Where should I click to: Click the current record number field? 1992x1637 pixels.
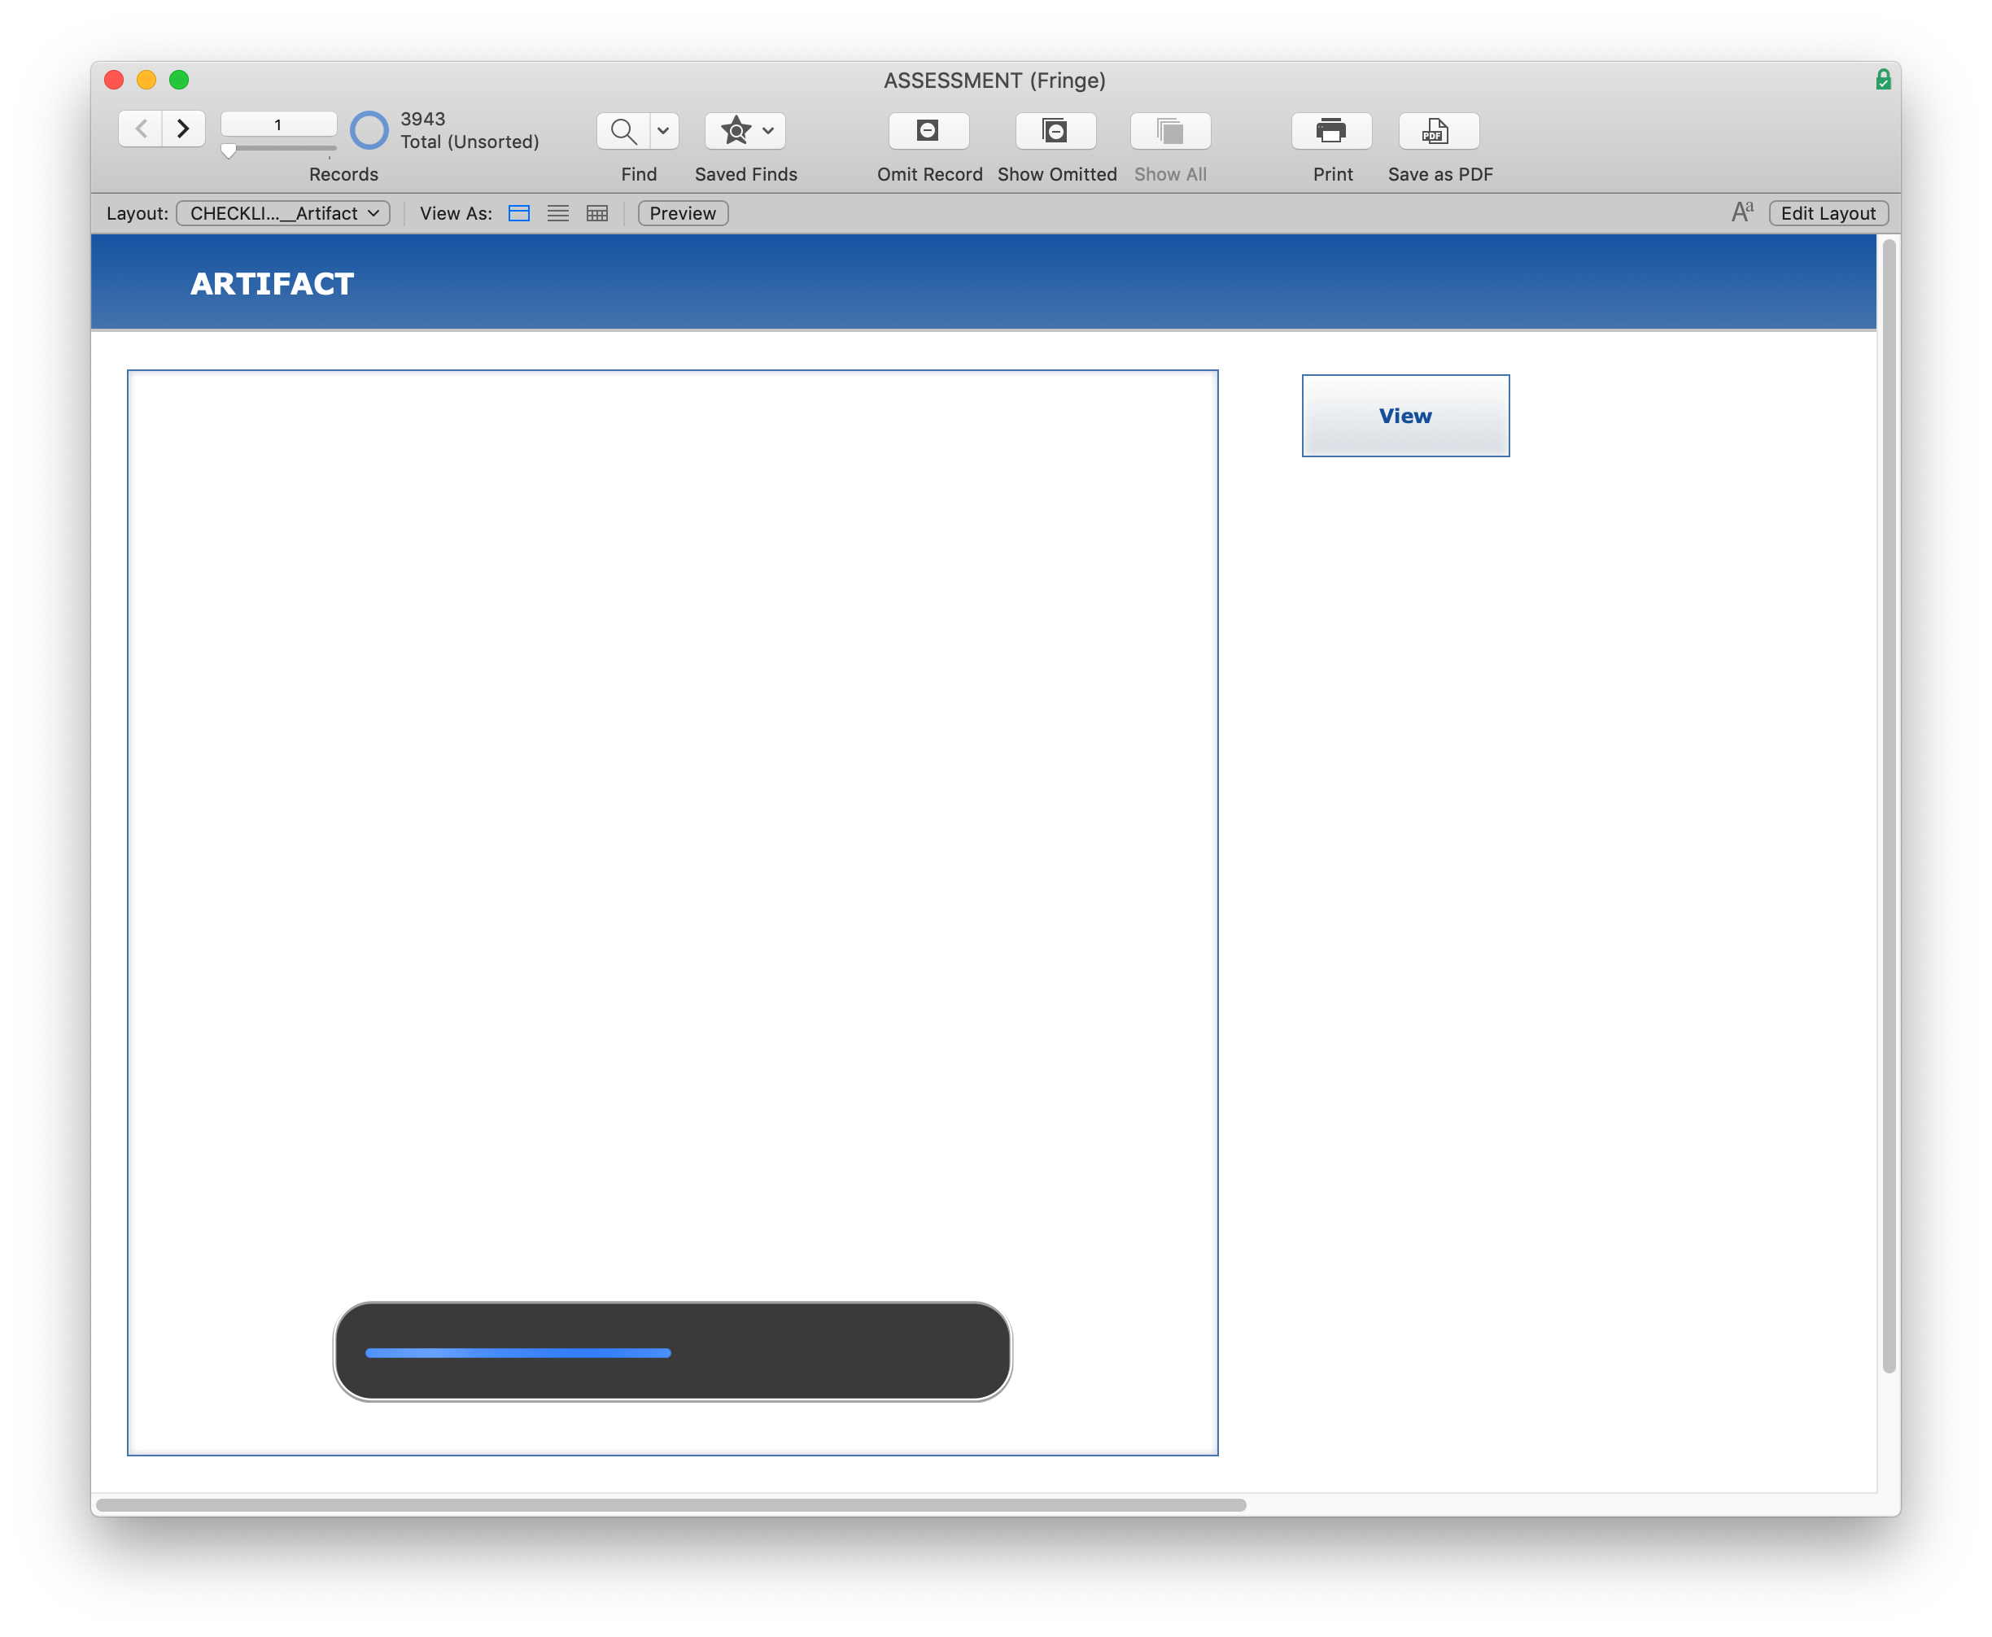[x=278, y=124]
